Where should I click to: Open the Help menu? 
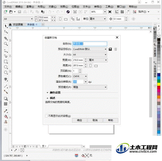point(133,7)
